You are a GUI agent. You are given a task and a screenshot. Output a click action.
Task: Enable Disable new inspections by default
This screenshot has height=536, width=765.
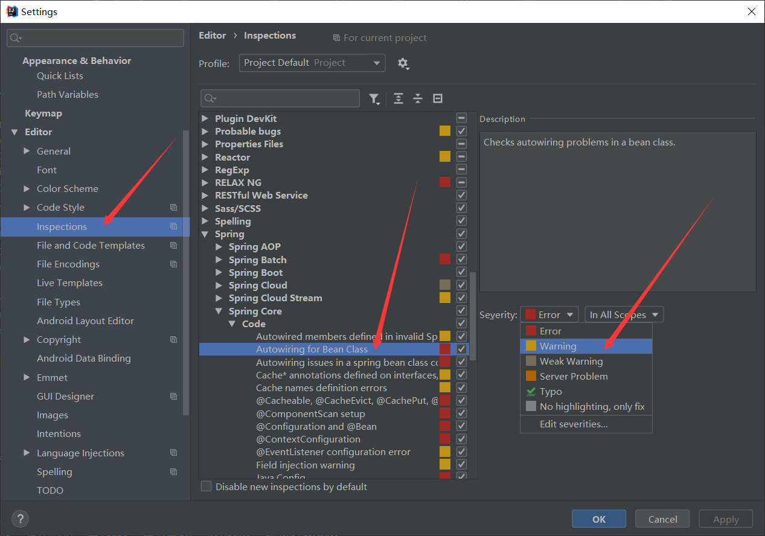coord(206,487)
